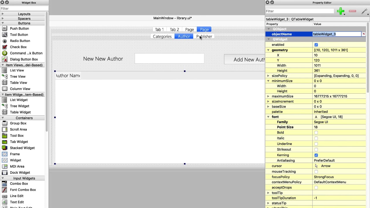Click the red minus remove property icon
The width and height of the screenshot is (370, 208).
(352, 11)
